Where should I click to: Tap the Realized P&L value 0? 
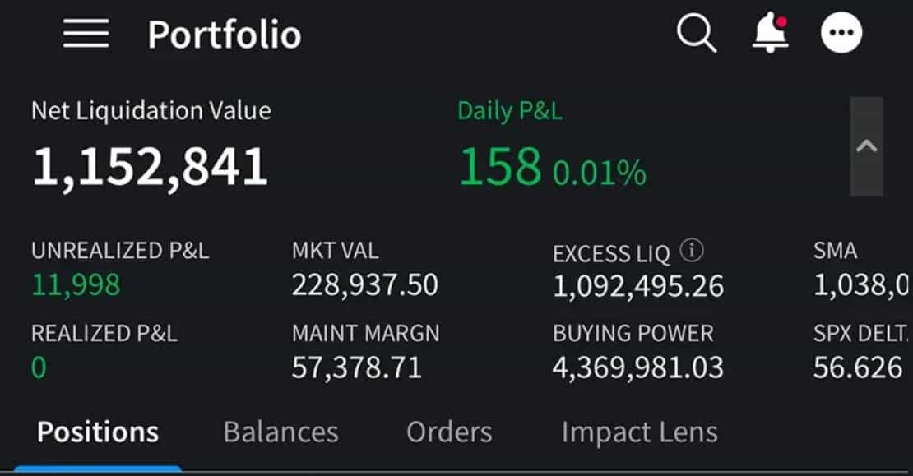(39, 367)
